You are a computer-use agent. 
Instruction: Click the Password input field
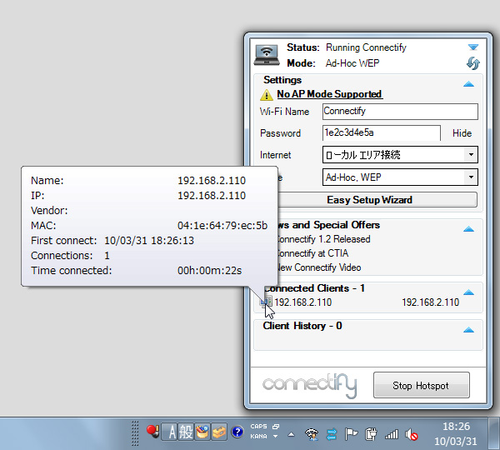pos(382,133)
